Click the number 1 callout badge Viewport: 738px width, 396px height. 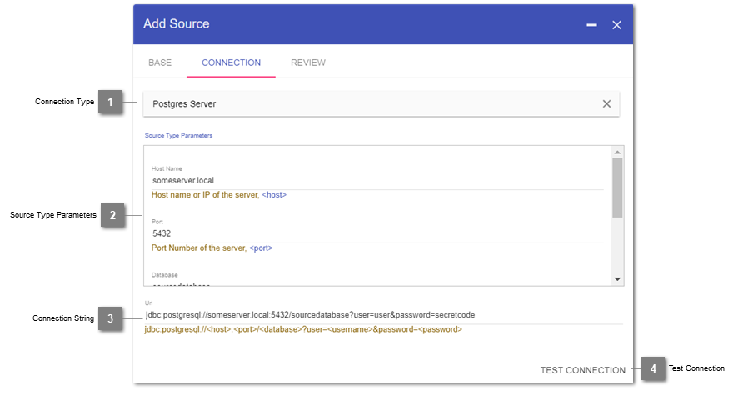coord(110,103)
